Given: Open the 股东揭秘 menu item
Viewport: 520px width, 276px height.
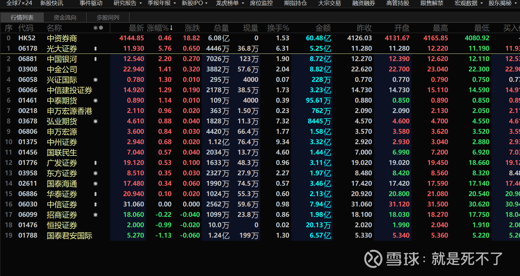Looking at the screenshot, I should (x=500, y=3).
